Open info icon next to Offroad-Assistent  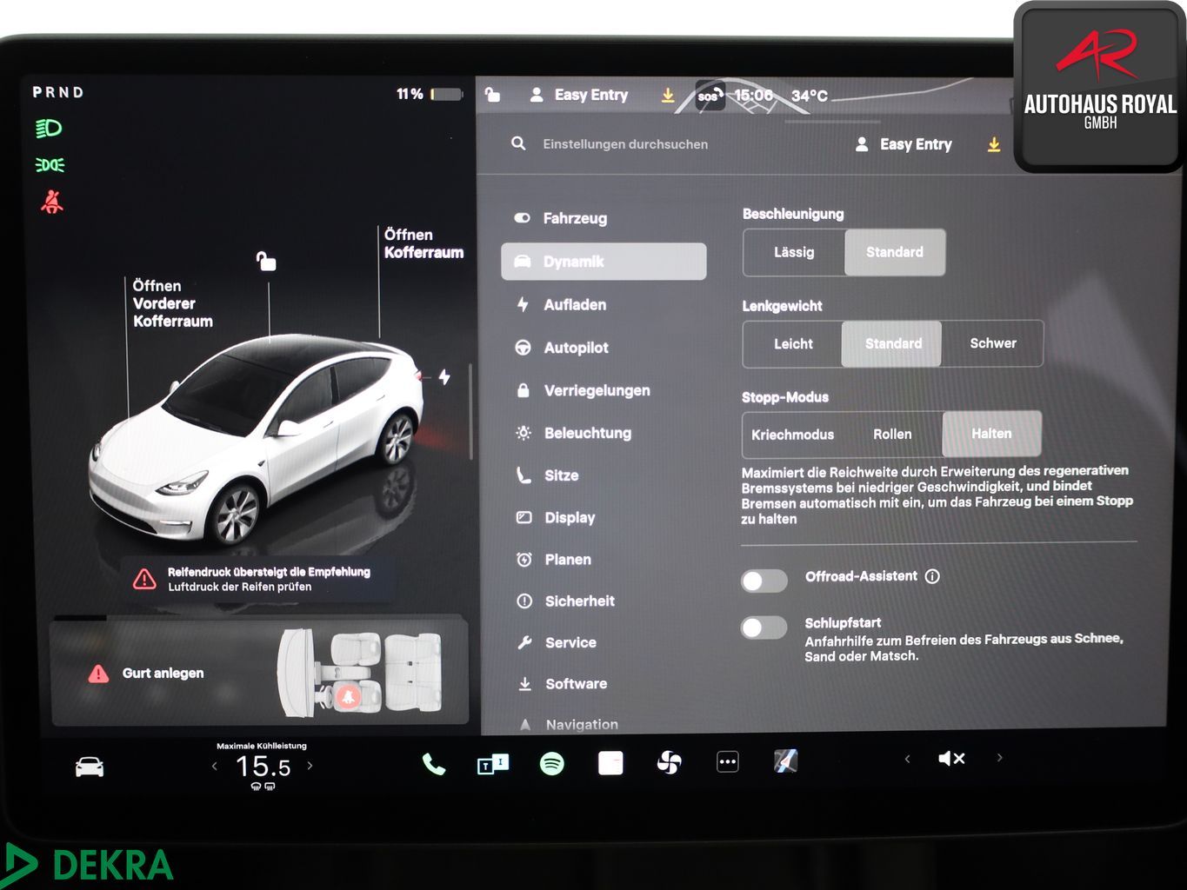(932, 576)
